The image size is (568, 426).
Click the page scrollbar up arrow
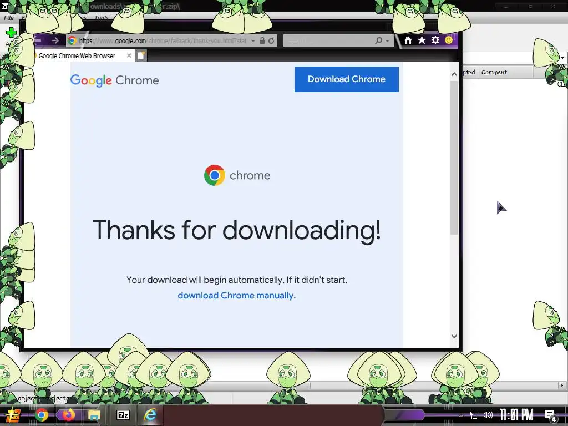coord(454,74)
